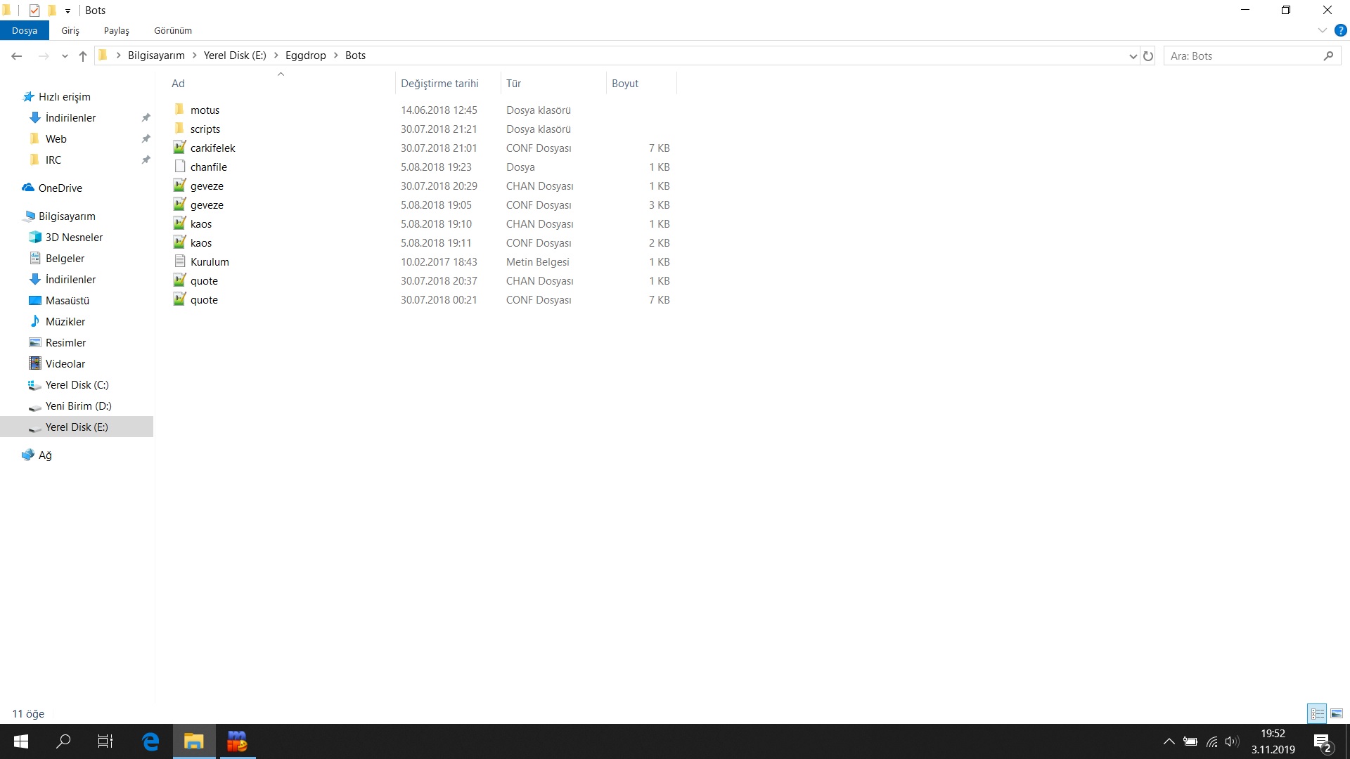Select Kurulum text document icon
Viewport: 1350px width, 759px height.
coord(179,261)
